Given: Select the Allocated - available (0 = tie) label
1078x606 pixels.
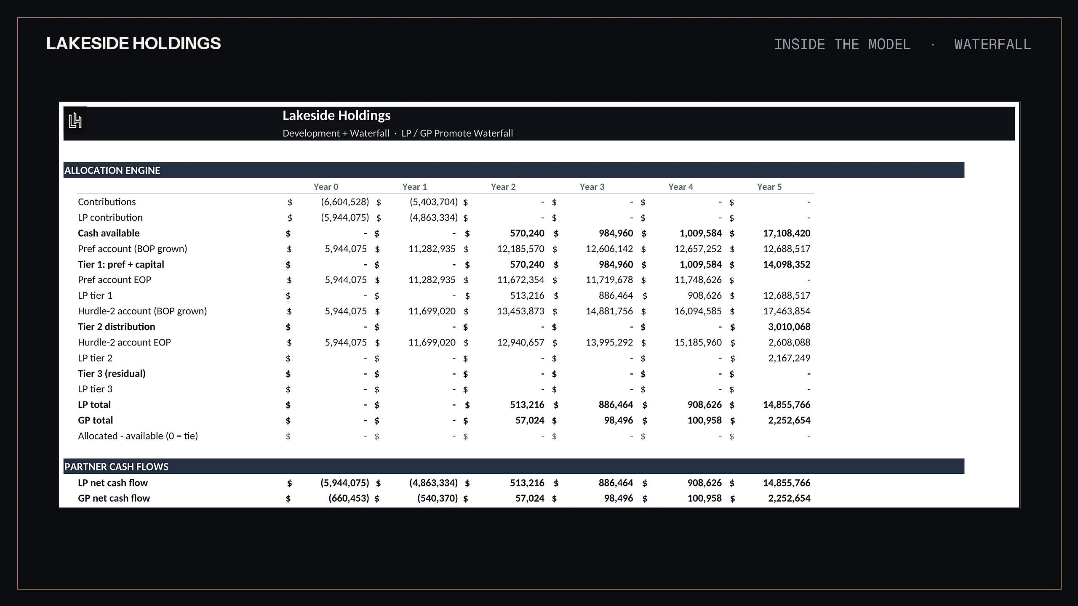Looking at the screenshot, I should coord(138,436).
